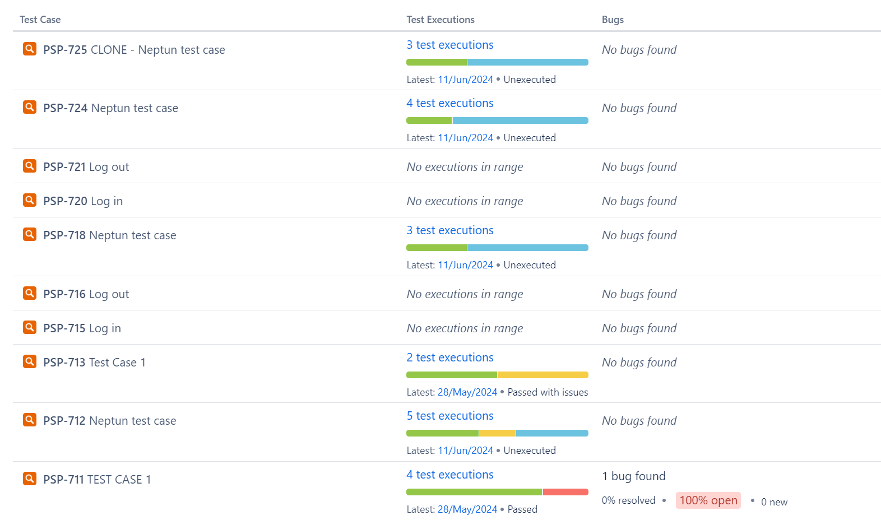Image resolution: width=881 pixels, height=520 pixels.
Task: Click the orange icon next to PSP-721 Log out
Action: [x=30, y=166]
